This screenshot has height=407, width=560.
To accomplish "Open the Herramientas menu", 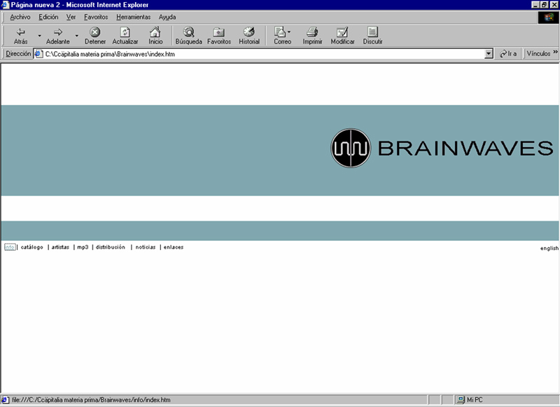I will (x=133, y=17).
